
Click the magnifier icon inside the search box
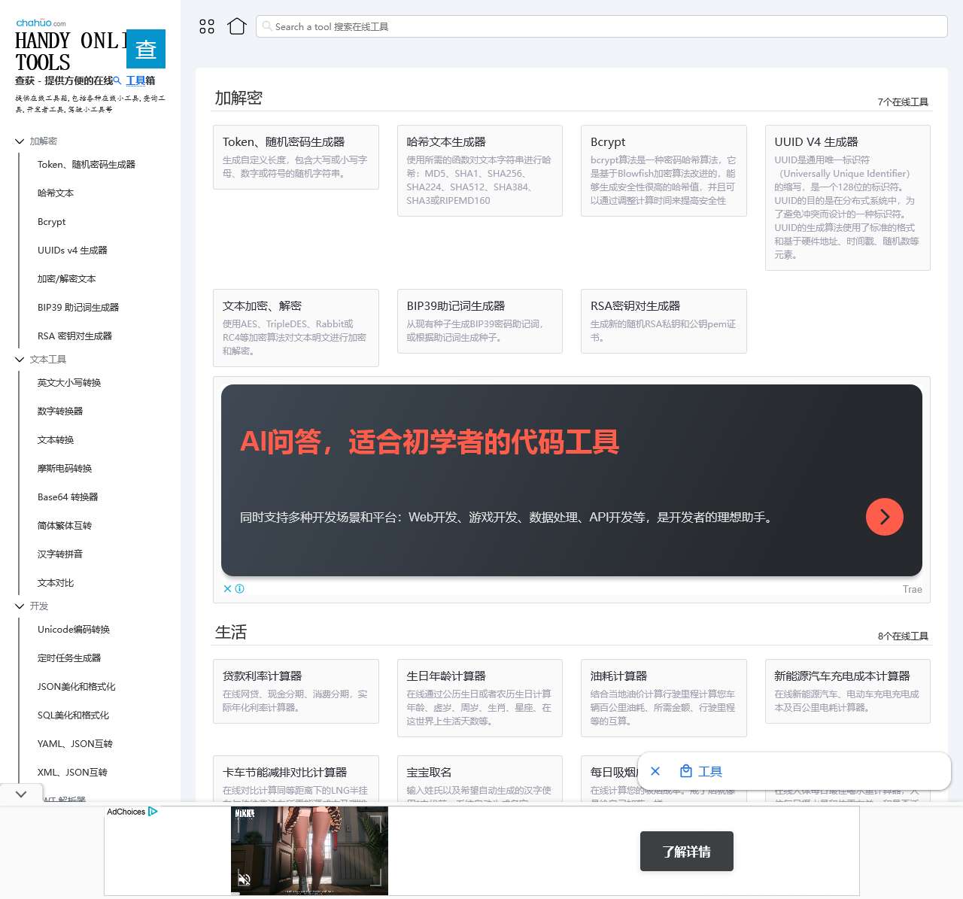(267, 26)
